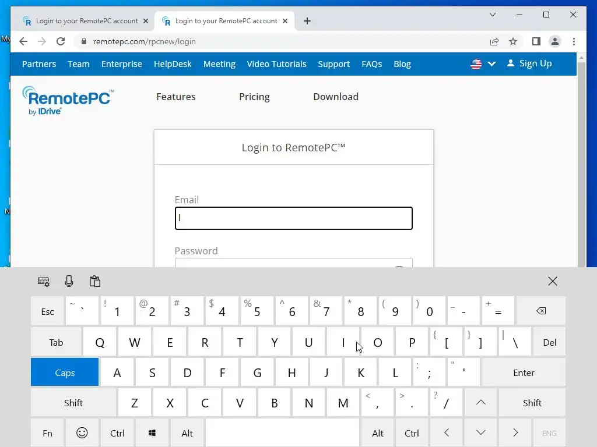Image resolution: width=597 pixels, height=447 pixels.
Task: Tap the left arrow key
Action: pyautogui.click(x=447, y=433)
